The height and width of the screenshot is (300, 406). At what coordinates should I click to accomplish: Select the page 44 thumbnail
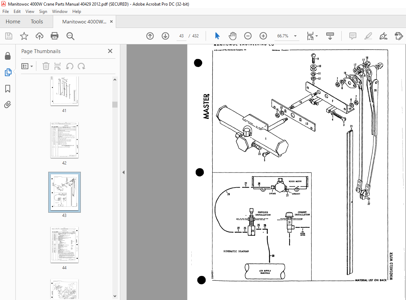64,245
